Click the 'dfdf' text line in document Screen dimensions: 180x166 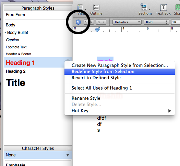pyautogui.click(x=101, y=118)
